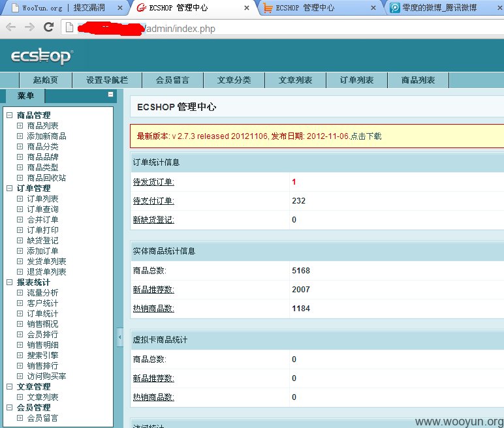Click 热销商品数 under 虚拟卡商品统计
504x428 pixels.
pos(153,397)
